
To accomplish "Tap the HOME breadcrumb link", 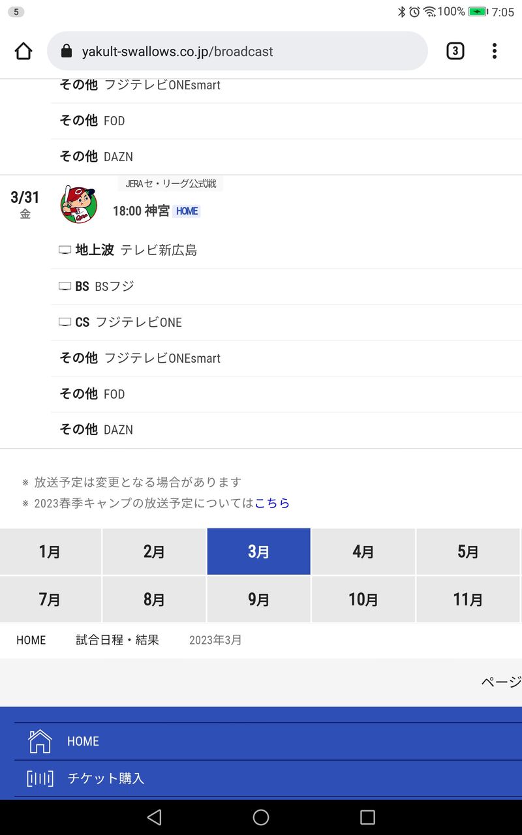I will pyautogui.click(x=31, y=640).
